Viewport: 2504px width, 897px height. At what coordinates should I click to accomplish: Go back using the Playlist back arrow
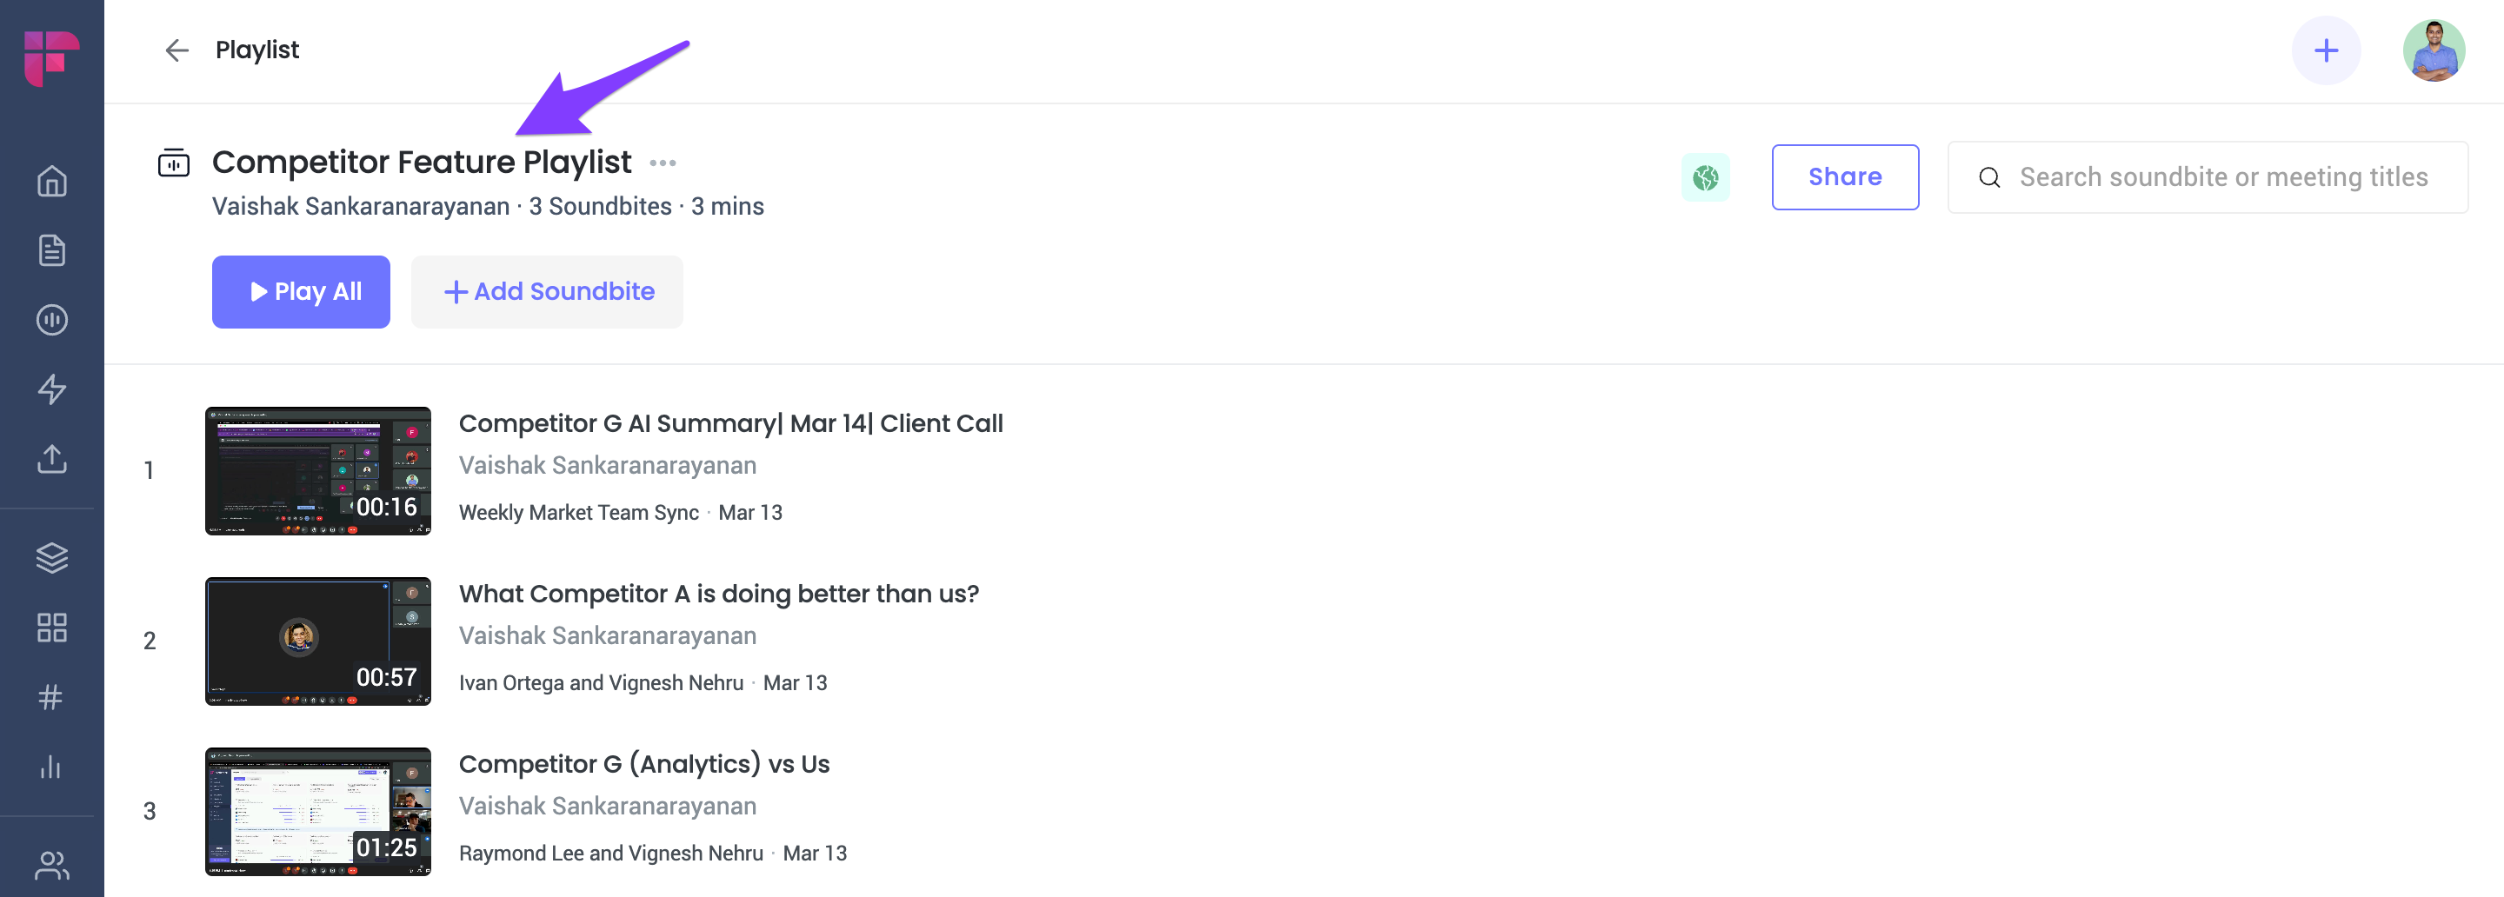[x=176, y=50]
